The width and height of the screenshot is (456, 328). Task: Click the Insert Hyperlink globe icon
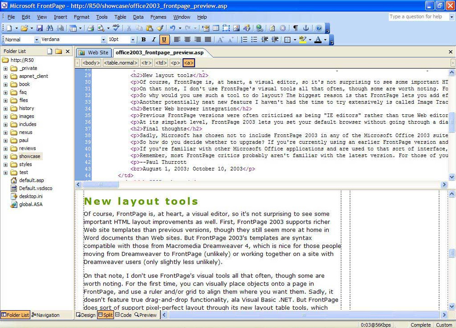tap(259, 28)
